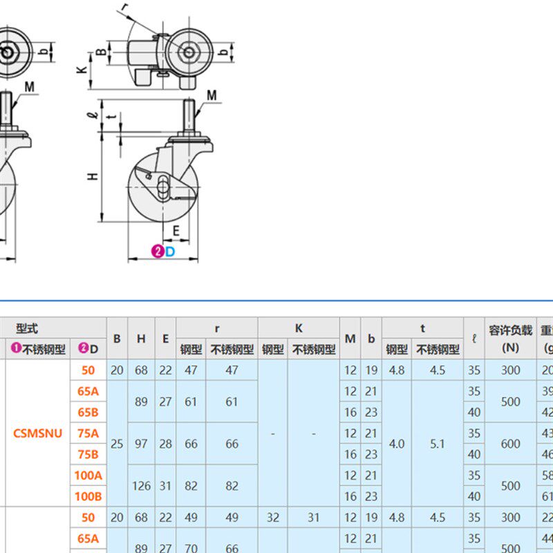Screen dimensions: 553x553
Task: Click the E value 31 beside H 126
Action: point(165,486)
